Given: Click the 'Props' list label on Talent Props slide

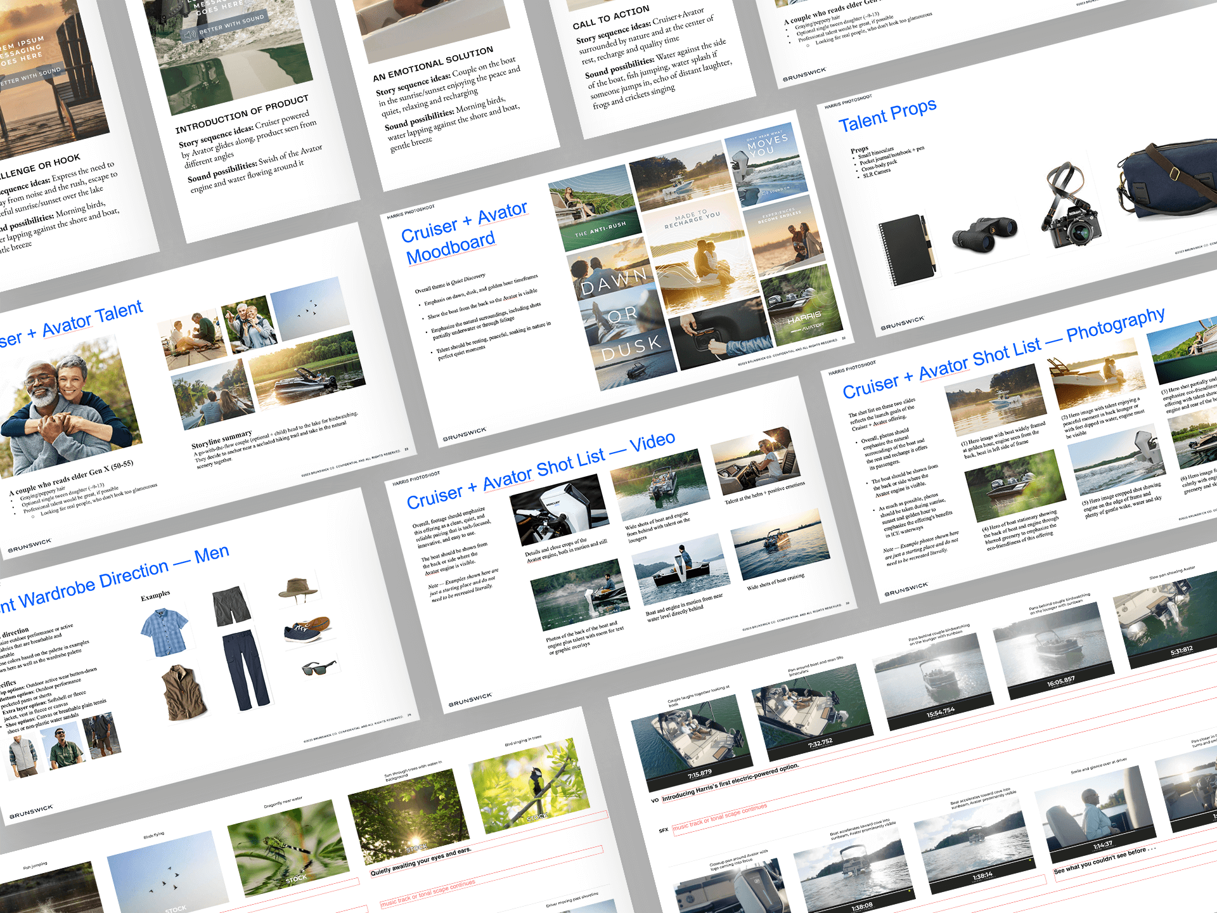Looking at the screenshot, I should click(859, 150).
